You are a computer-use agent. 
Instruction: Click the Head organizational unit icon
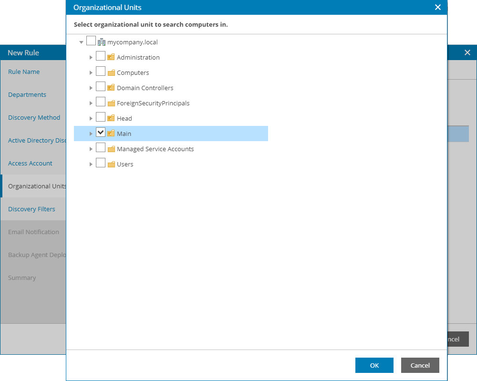click(111, 118)
